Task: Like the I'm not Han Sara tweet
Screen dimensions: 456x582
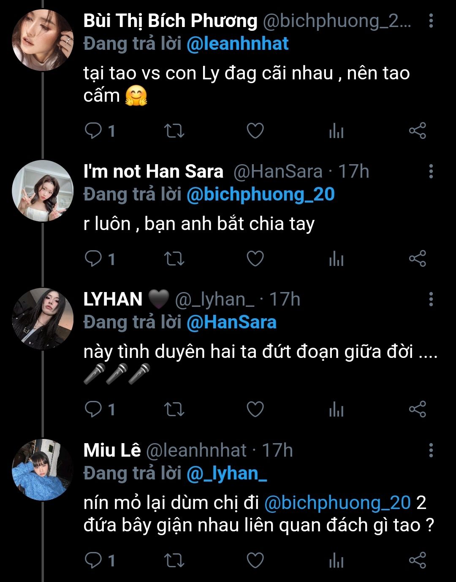Action: (255, 259)
